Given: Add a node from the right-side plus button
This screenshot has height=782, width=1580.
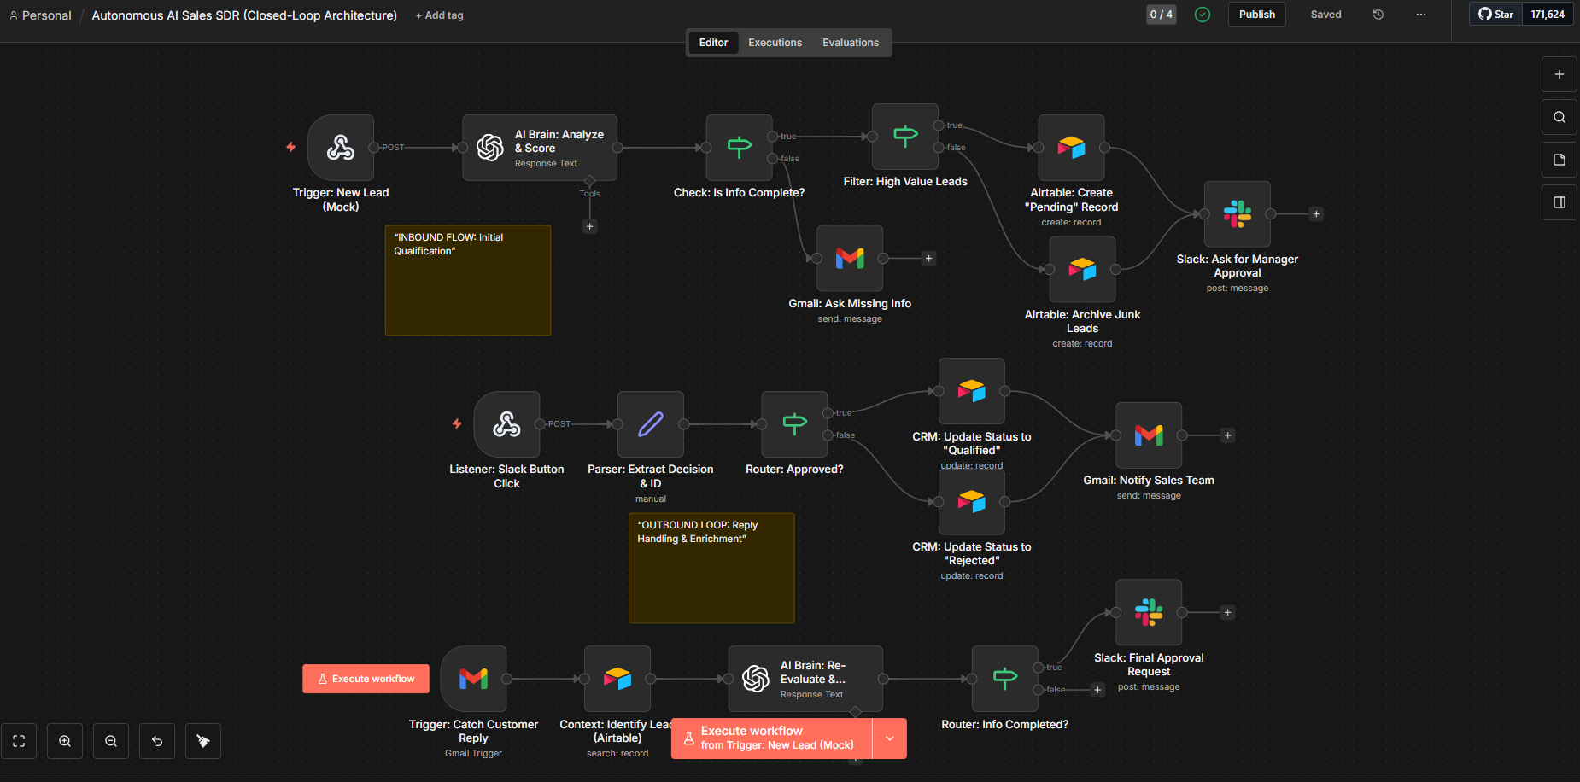Looking at the screenshot, I should point(1560,74).
